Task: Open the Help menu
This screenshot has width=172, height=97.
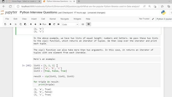Action: pos(88,19)
